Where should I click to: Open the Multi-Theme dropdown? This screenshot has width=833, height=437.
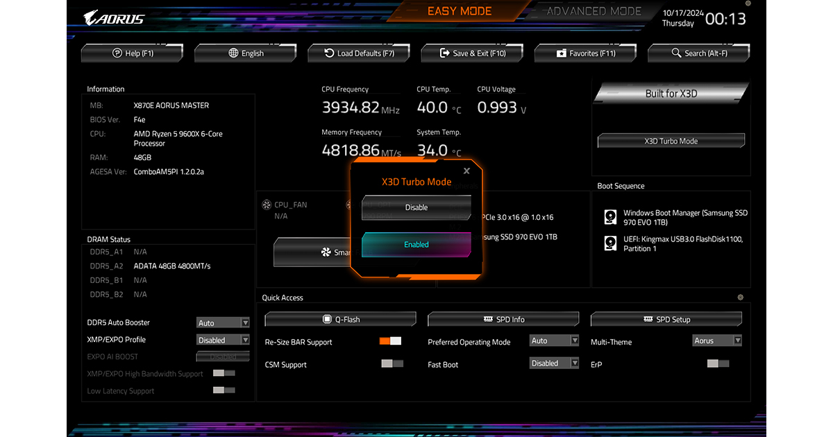point(718,341)
